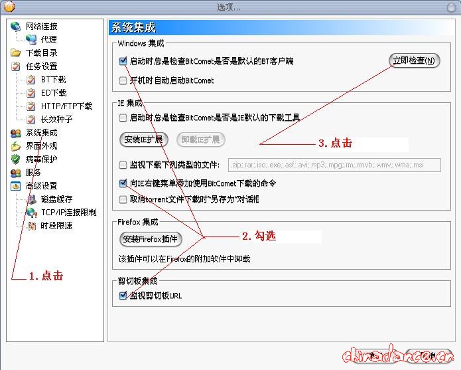
Task: Click the 安装Firefox插件 button
Action: (151, 239)
